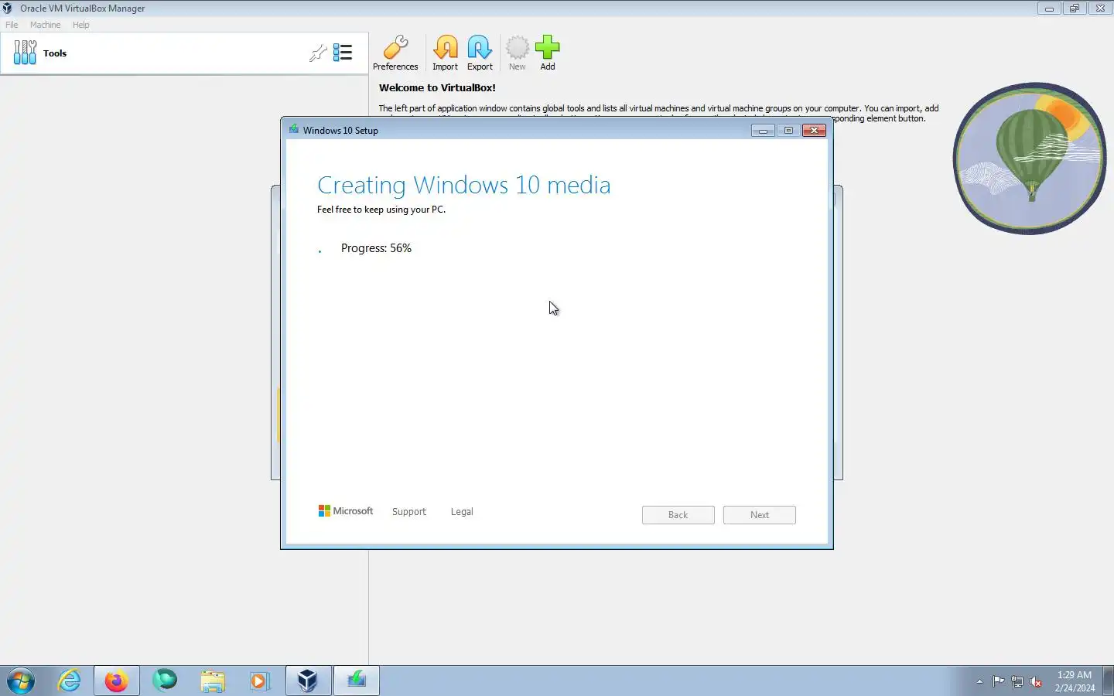The height and width of the screenshot is (696, 1114).
Task: Click the Back button in Setup
Action: tap(678, 515)
